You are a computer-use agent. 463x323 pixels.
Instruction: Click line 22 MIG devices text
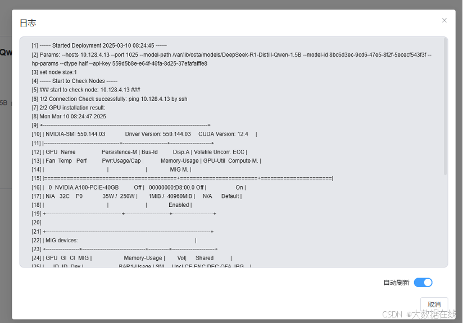tap(62, 241)
